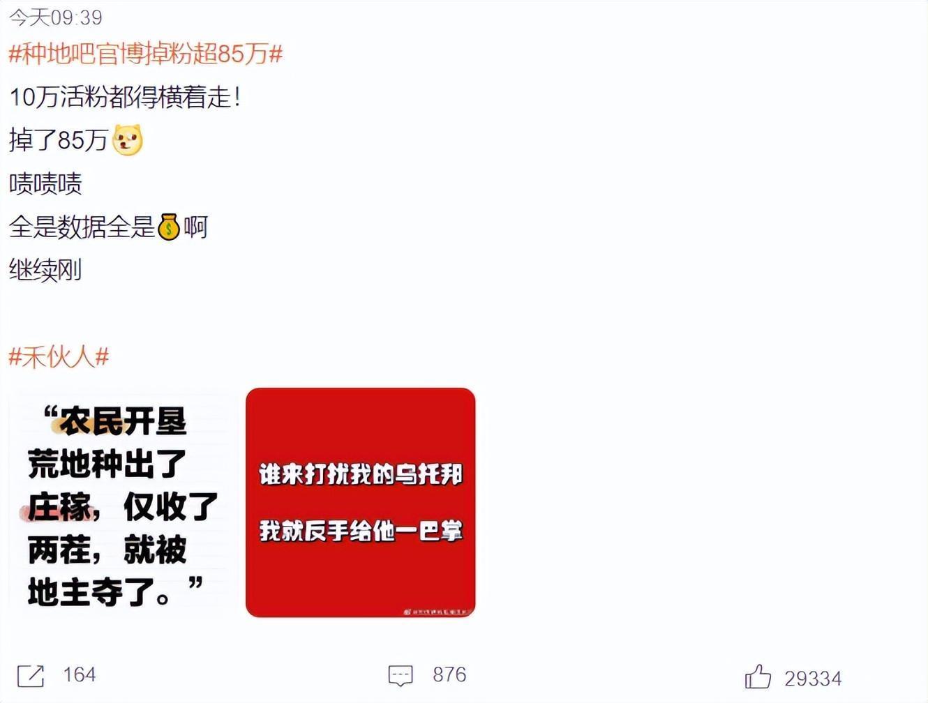Click the money bag emoji
The width and height of the screenshot is (928, 703).
169,227
